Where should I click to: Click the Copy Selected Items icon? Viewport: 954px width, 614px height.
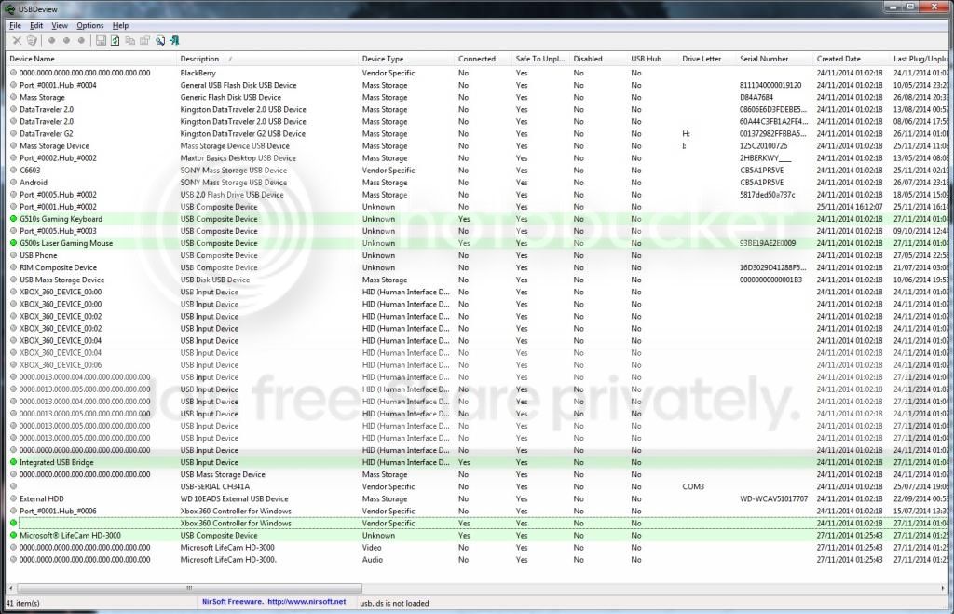tap(130, 41)
